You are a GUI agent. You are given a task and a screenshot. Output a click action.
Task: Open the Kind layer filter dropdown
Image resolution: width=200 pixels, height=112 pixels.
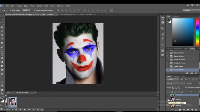click(173, 80)
